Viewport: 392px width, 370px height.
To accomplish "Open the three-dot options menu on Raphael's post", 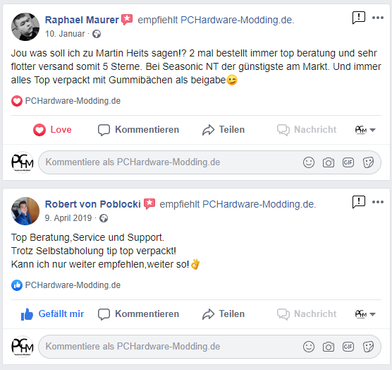I will tap(378, 18).
